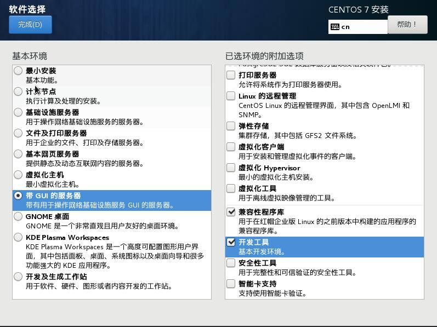437x327 pixels.
Task: Click description 用于企业的文件、打印及存储服务器。
Action: (x=84, y=142)
